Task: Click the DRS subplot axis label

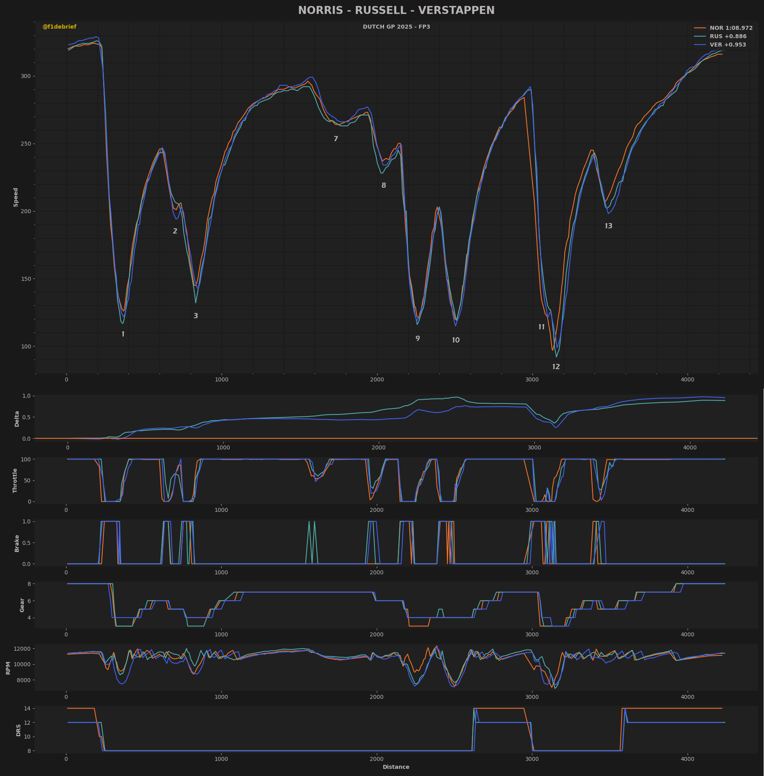Action: click(18, 730)
